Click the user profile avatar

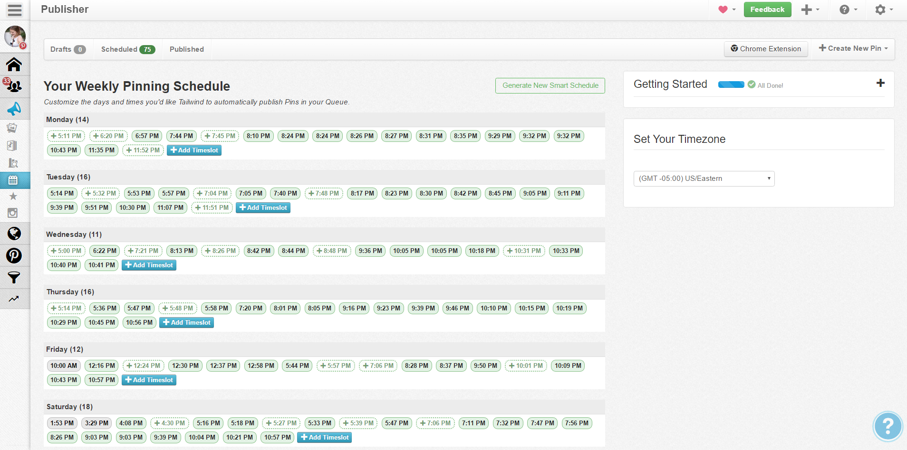(15, 37)
